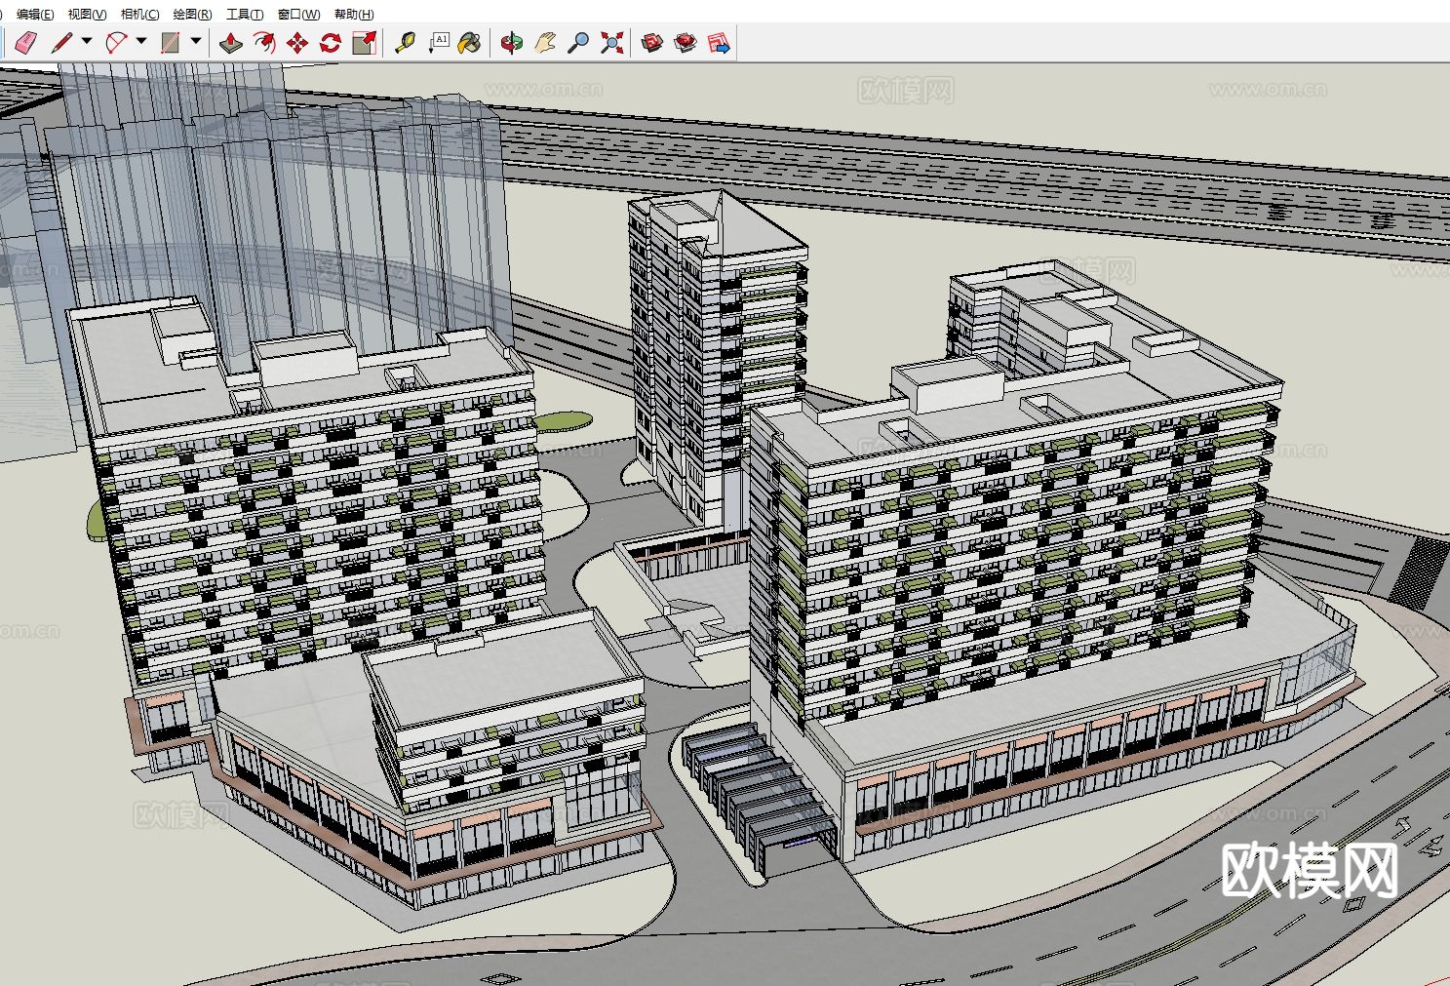The height and width of the screenshot is (986, 1450).
Task: Open the 相机(C) menu
Action: click(139, 14)
